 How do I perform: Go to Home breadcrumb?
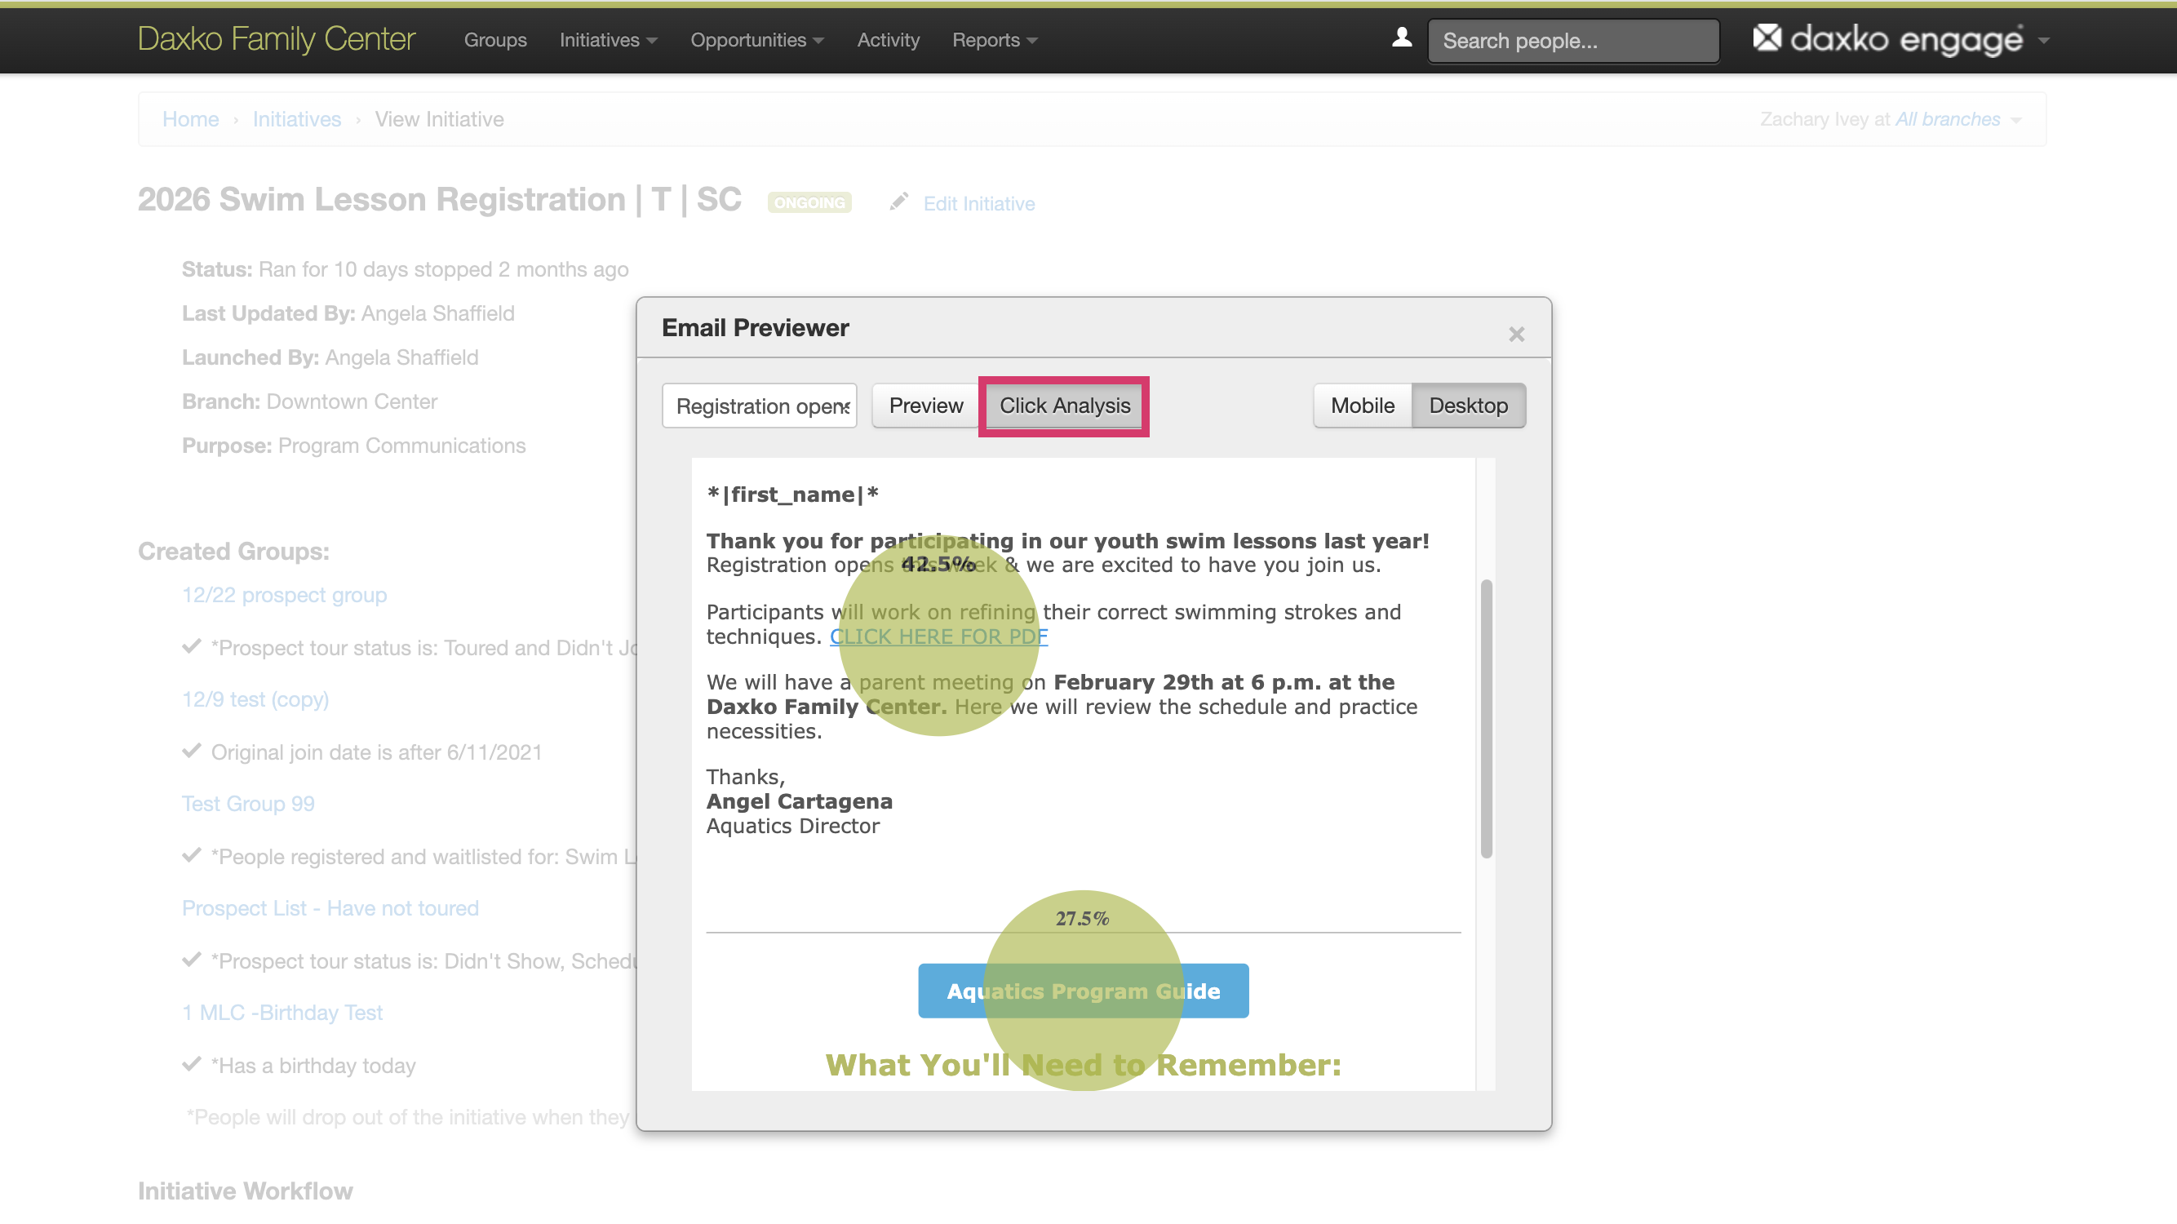click(190, 119)
